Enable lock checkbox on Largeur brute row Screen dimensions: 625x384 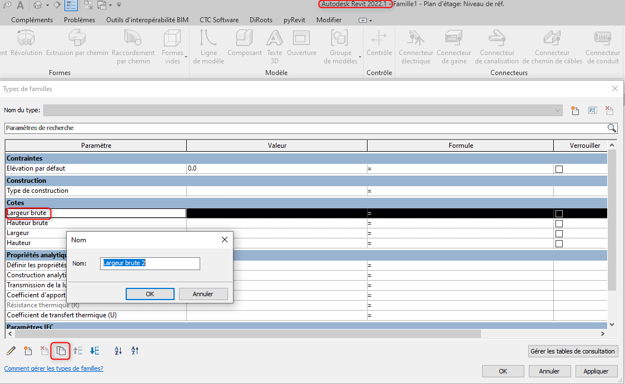coord(559,214)
